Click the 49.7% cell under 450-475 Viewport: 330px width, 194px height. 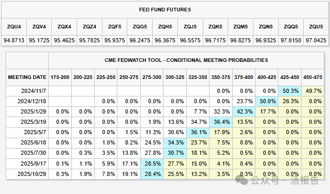pos(313,91)
